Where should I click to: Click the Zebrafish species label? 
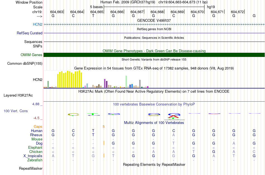point(35,160)
